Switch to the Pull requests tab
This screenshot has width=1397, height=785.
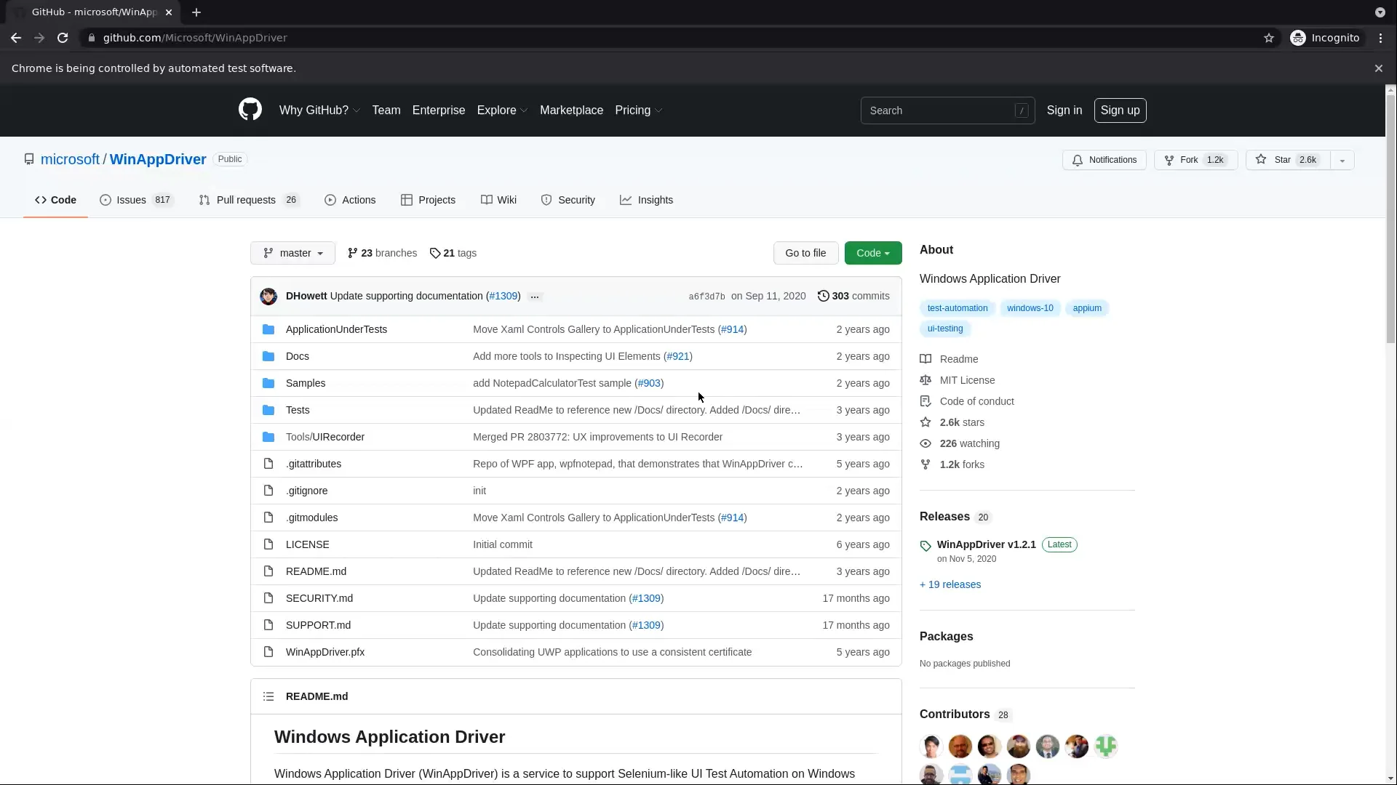(250, 200)
